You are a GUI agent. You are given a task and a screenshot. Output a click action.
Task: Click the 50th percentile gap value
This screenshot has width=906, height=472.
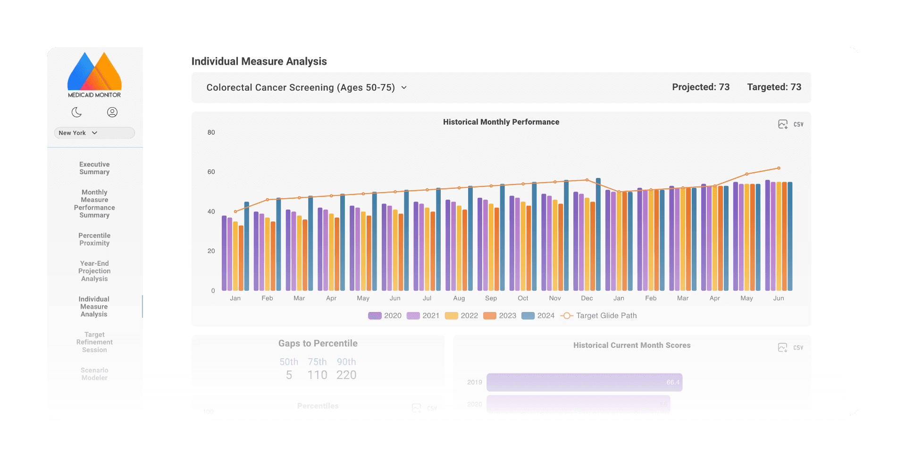[x=289, y=375]
